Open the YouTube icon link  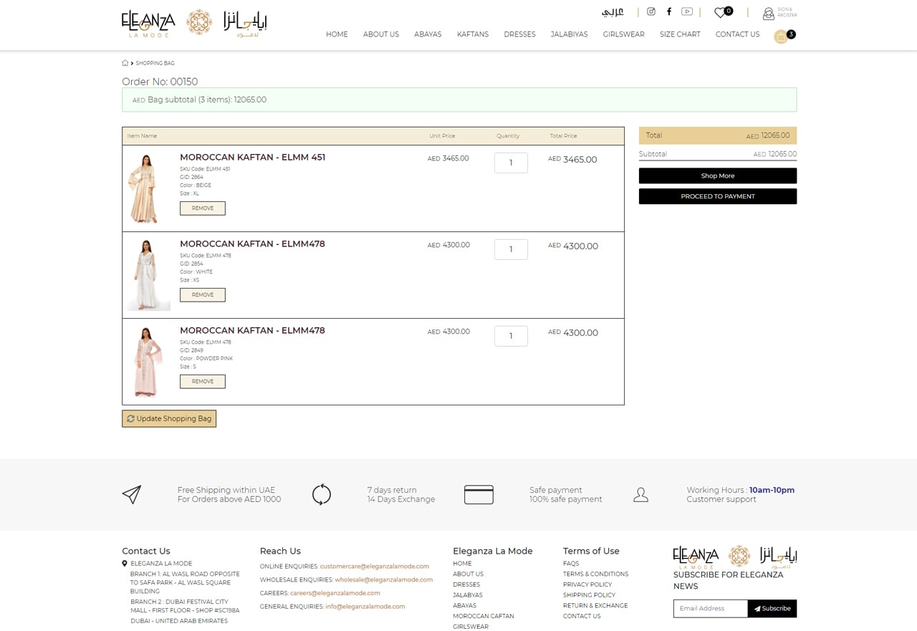pyautogui.click(x=687, y=11)
